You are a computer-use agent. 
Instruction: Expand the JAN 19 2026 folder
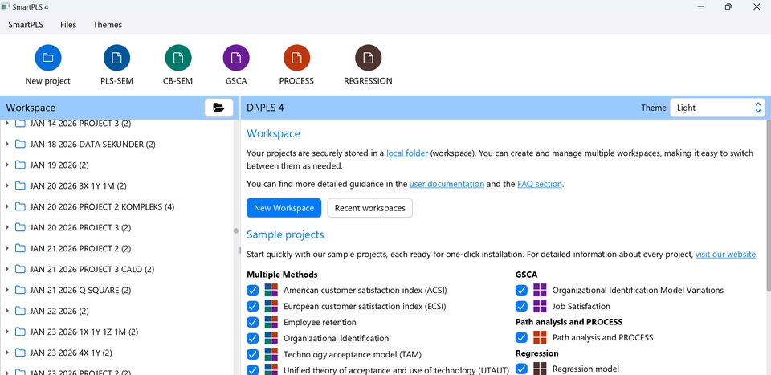[7, 165]
